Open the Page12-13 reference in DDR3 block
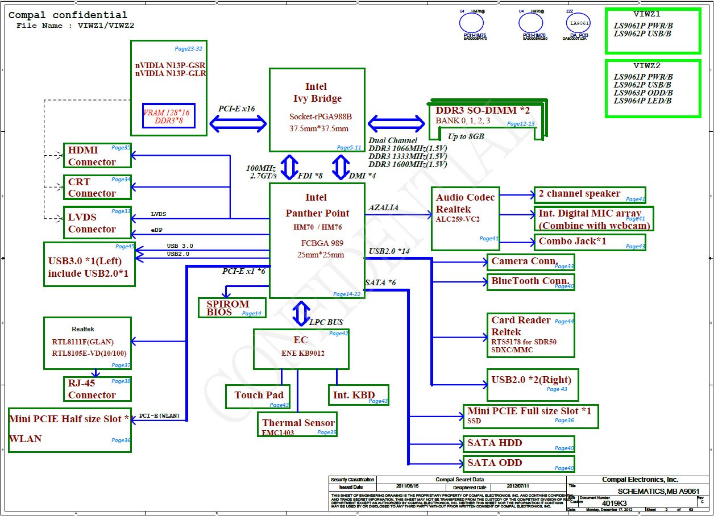 pyautogui.click(x=521, y=124)
